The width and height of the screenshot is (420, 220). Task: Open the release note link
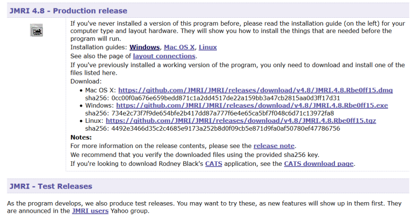[x=274, y=145]
